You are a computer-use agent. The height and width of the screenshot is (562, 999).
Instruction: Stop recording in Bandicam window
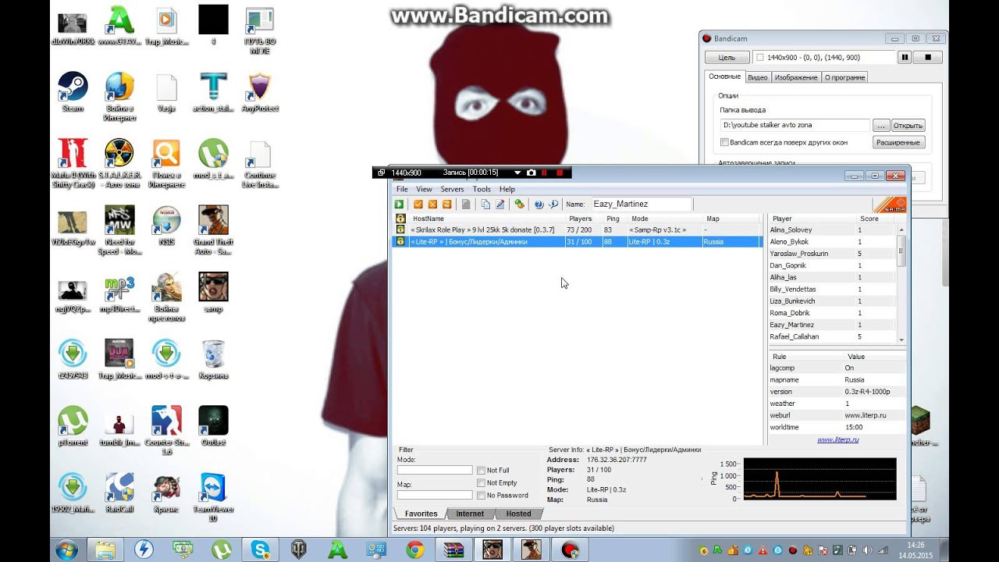pyautogui.click(x=928, y=57)
